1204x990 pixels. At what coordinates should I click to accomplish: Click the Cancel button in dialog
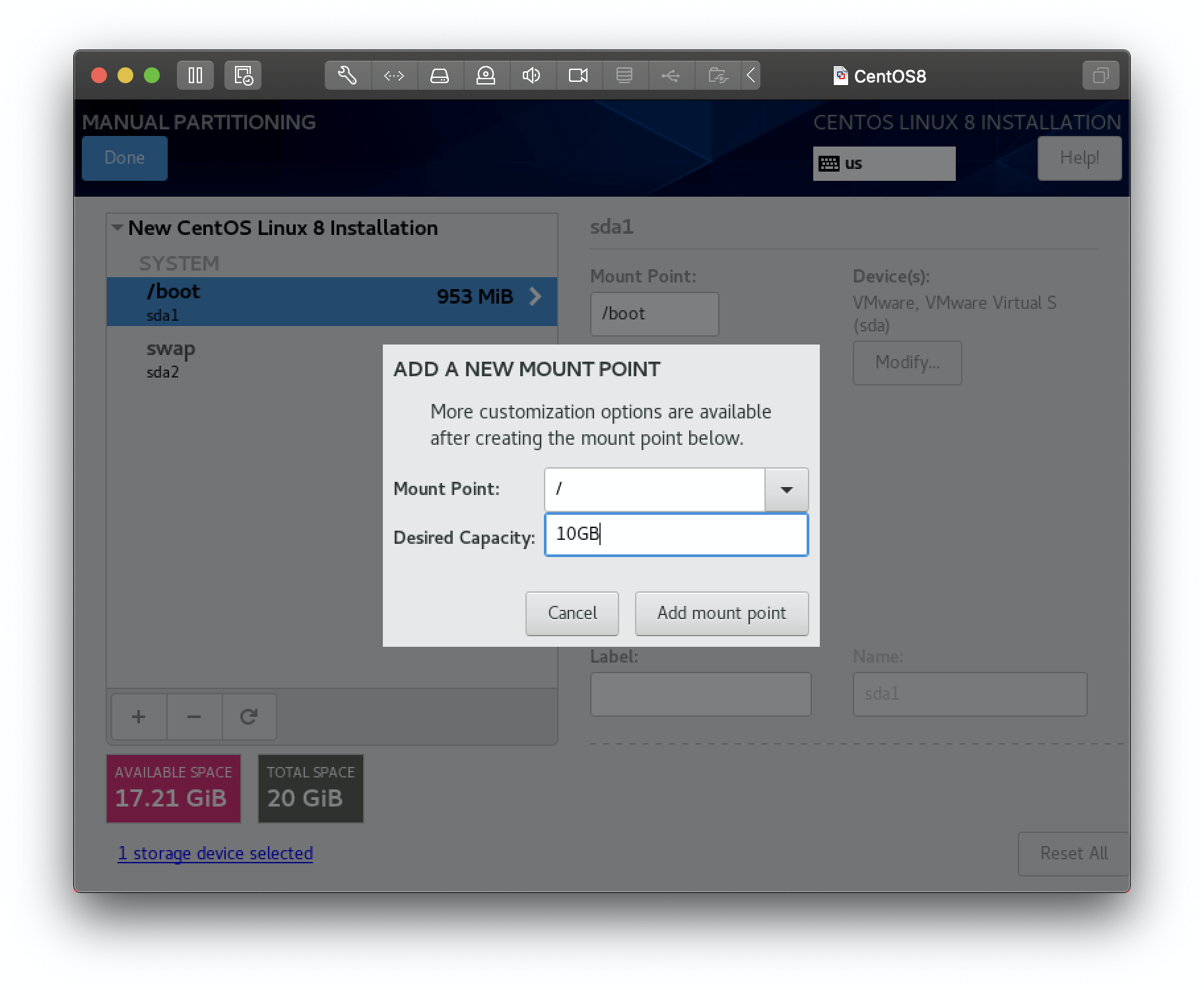tap(572, 613)
